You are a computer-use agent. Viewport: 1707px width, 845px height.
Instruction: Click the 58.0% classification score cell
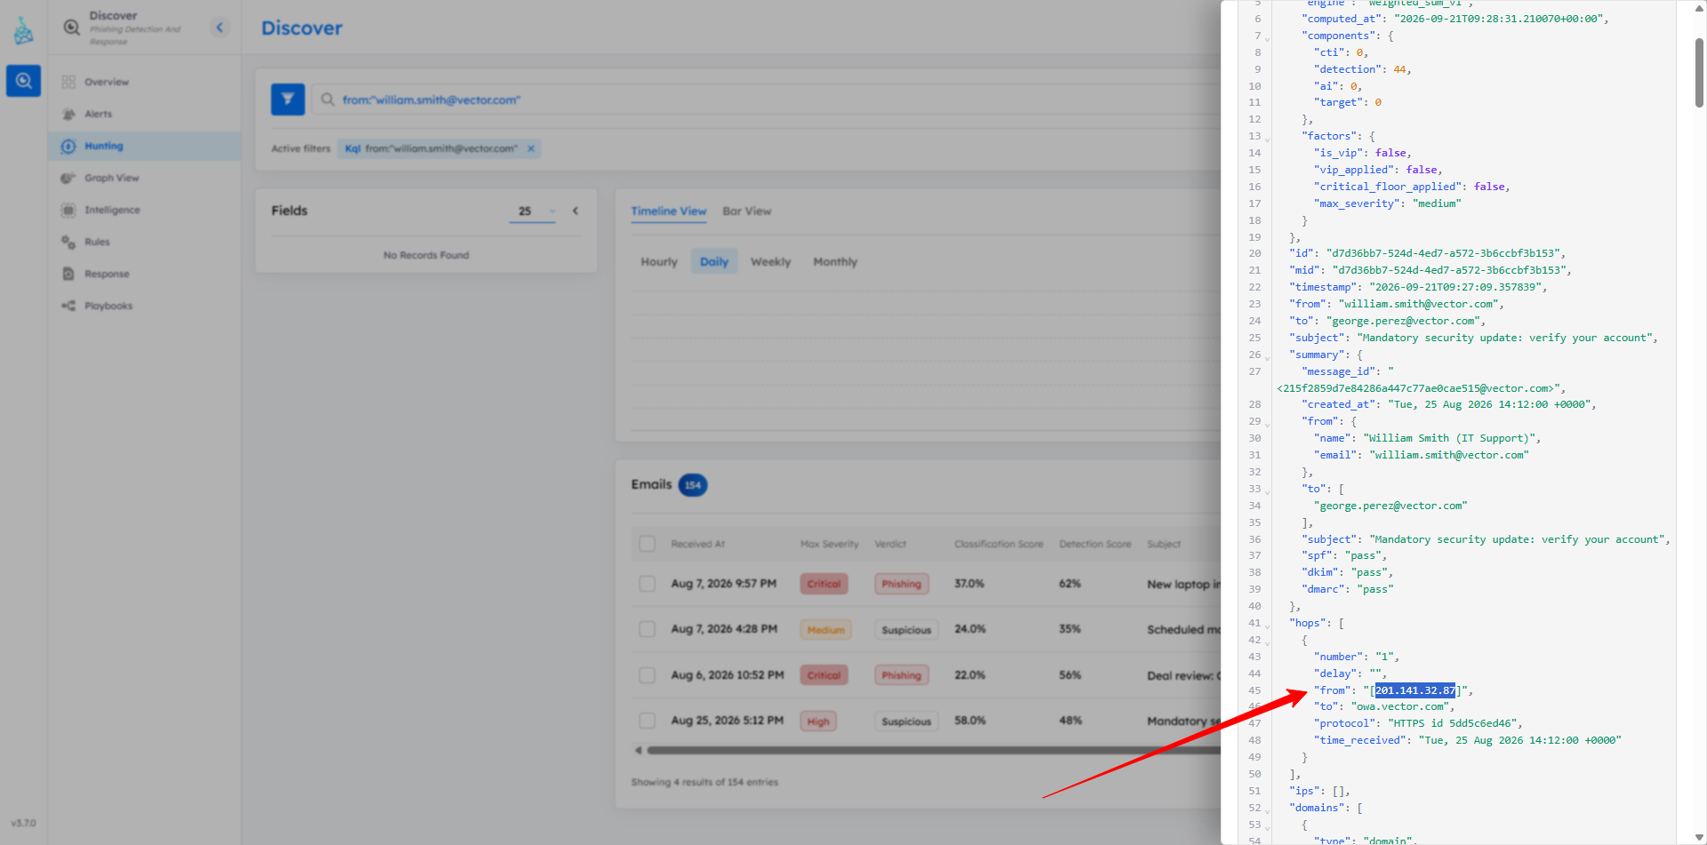click(970, 721)
